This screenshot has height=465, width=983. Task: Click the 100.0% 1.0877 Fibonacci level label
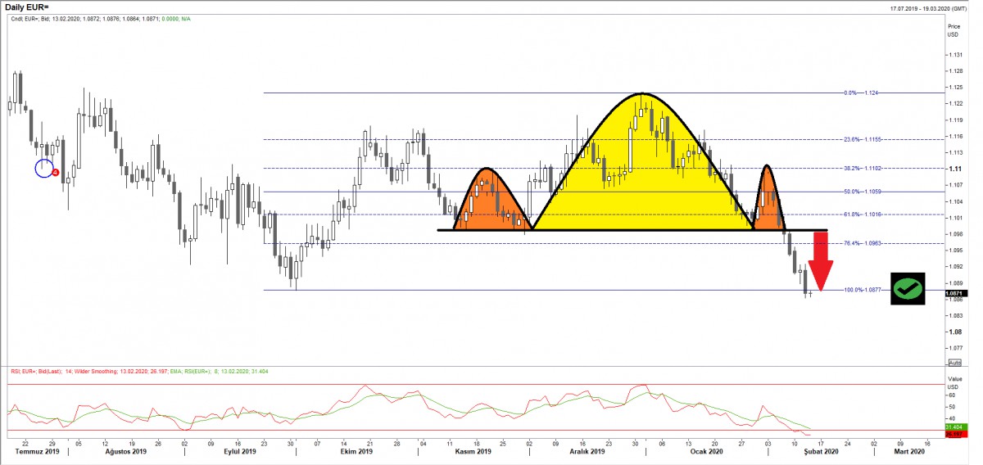coord(863,290)
